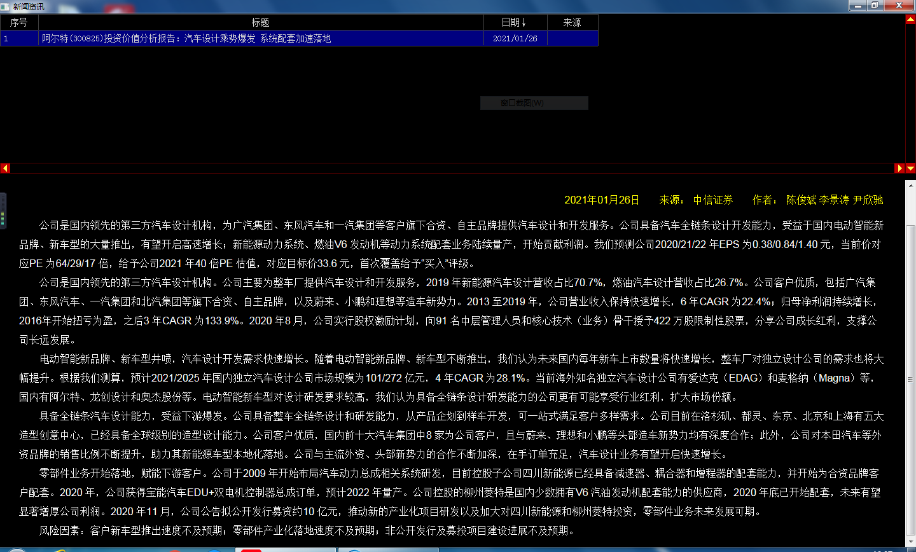This screenshot has width=916, height=552.
Task: Click the news list scroll-down arrow
Action: click(910, 168)
